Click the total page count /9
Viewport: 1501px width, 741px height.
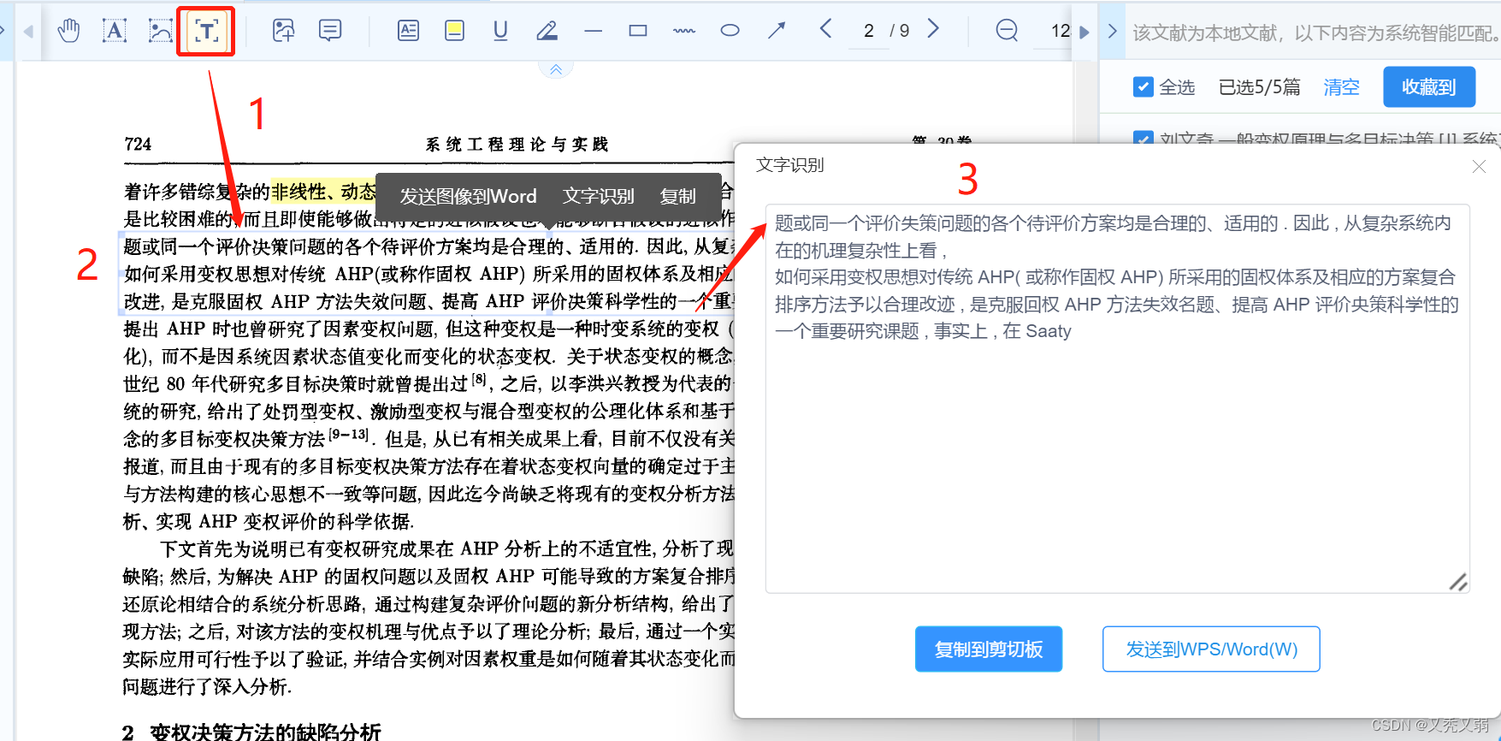click(899, 31)
